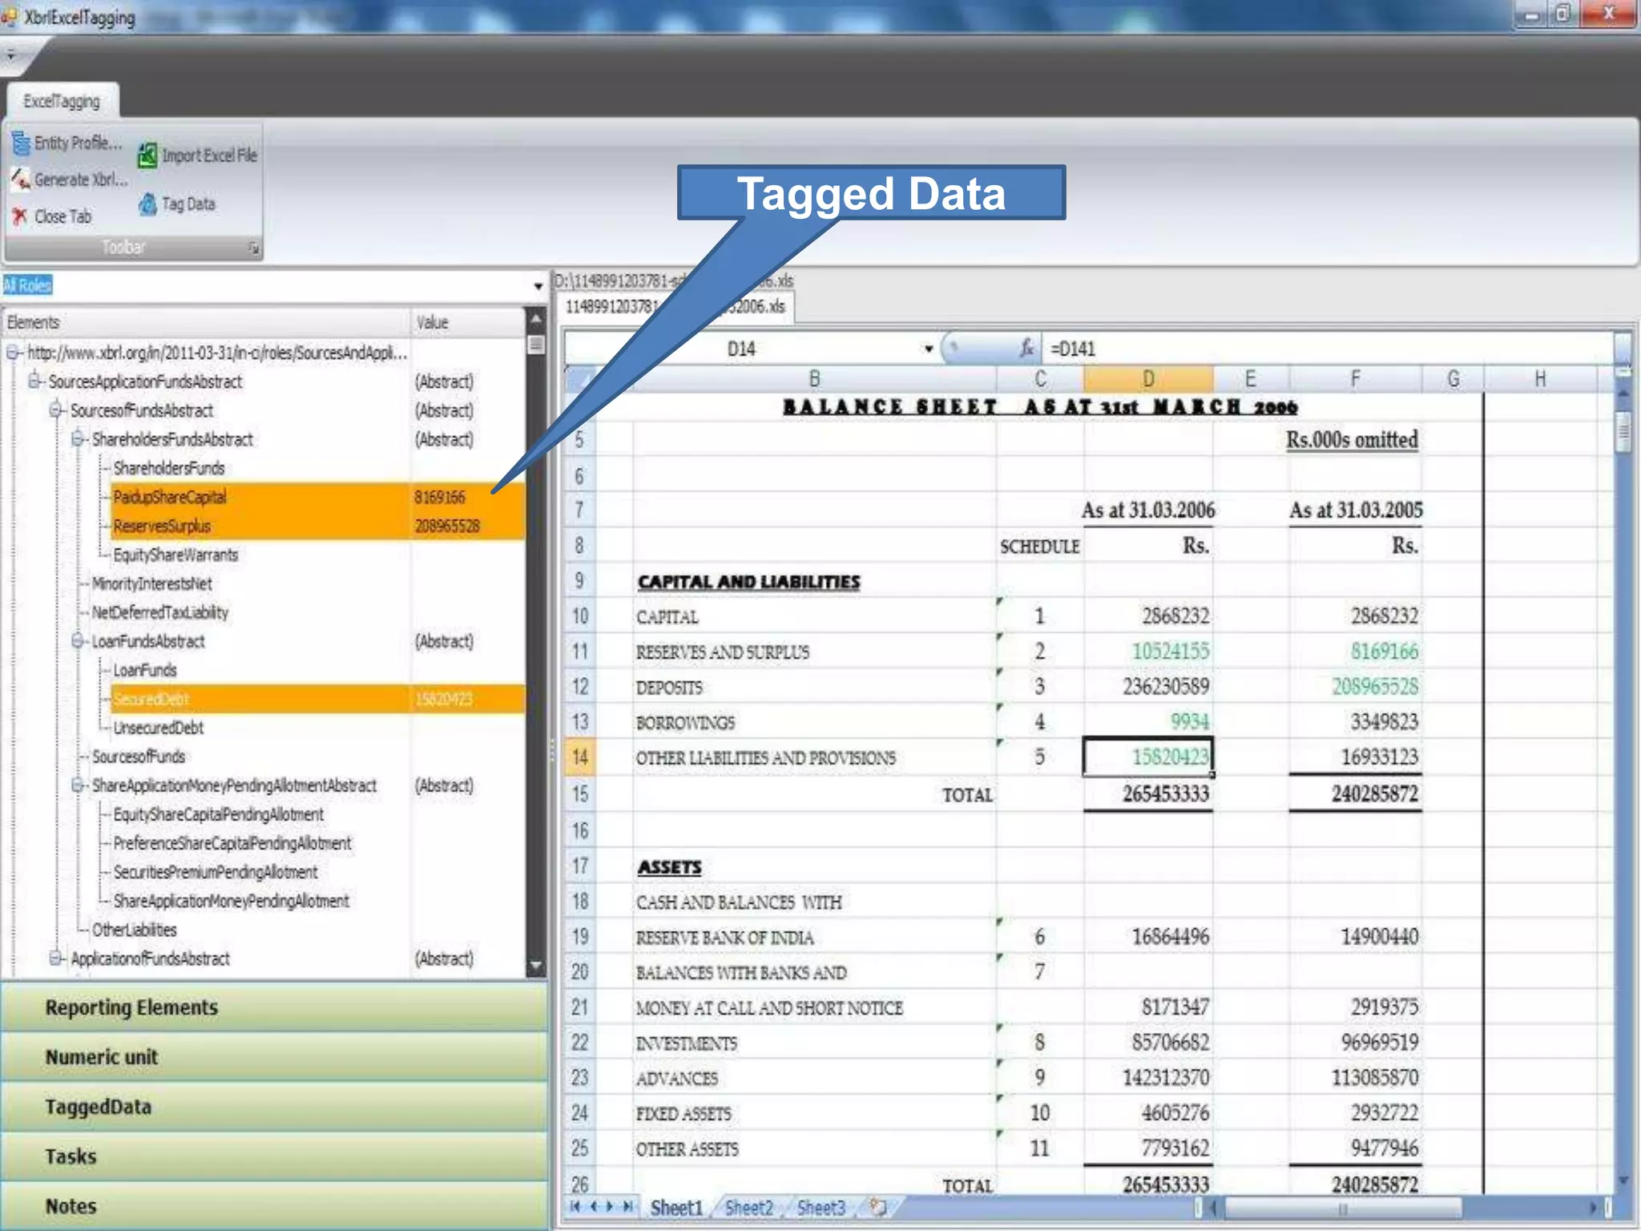Switch to Sheet1 tab
1641x1231 pixels.
click(x=676, y=1207)
